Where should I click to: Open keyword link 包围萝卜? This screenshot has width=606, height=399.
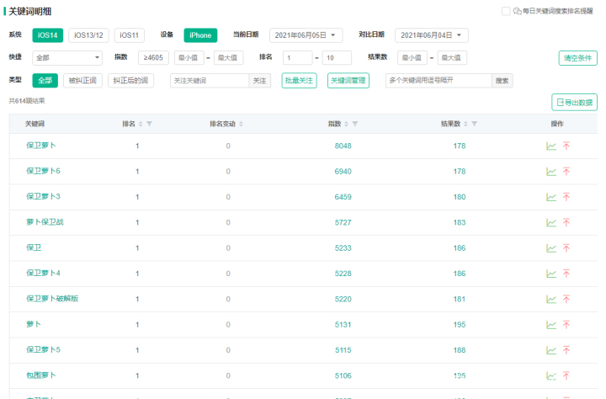tap(41, 375)
